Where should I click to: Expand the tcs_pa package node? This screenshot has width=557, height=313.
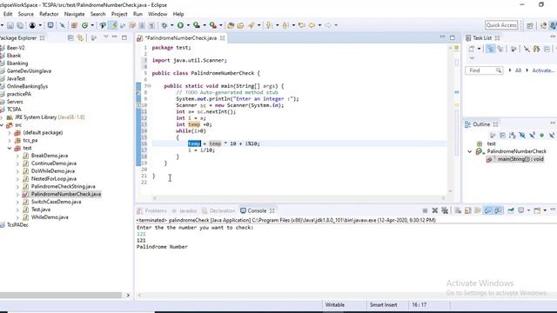(10, 140)
